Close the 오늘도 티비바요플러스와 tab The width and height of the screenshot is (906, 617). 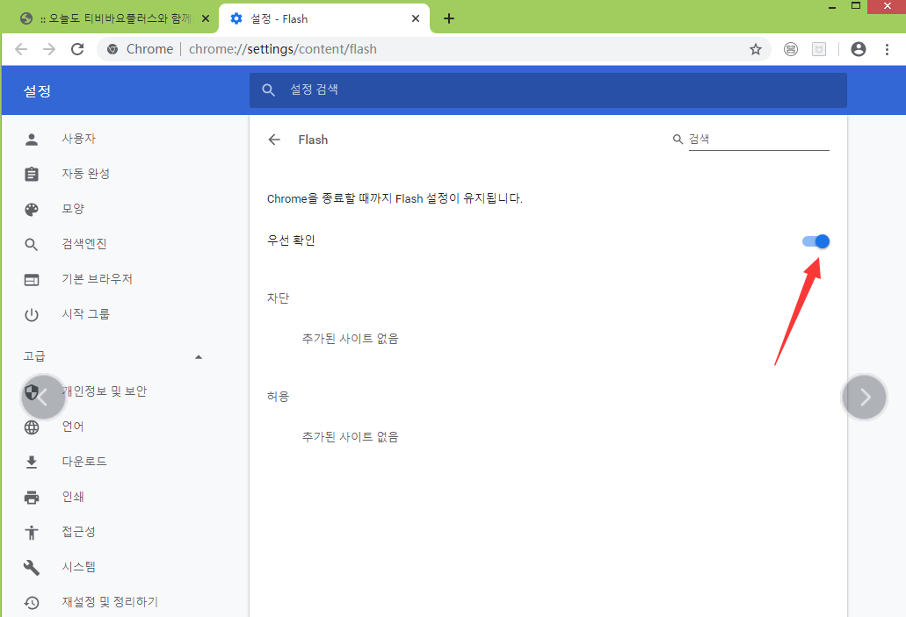pyautogui.click(x=205, y=18)
